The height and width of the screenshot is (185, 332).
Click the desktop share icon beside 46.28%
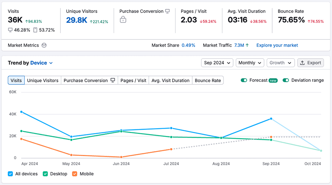[10, 30]
